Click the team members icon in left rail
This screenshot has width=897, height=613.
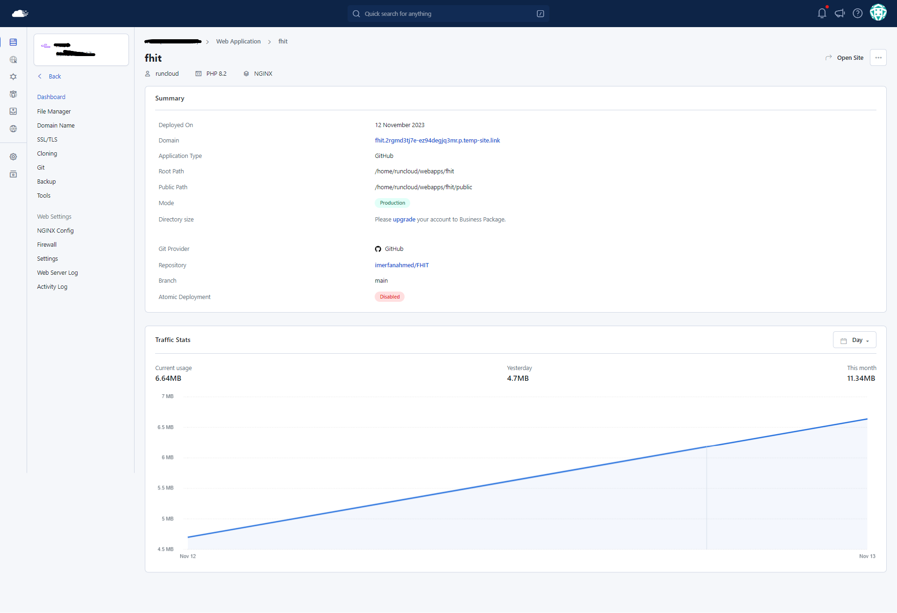coord(13,94)
